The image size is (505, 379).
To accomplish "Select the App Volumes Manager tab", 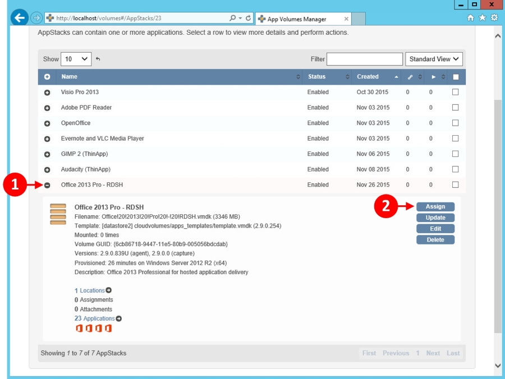I will click(x=303, y=19).
